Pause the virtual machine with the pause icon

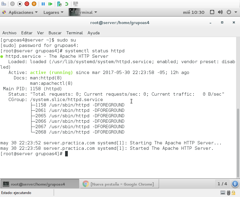coord(43,4)
